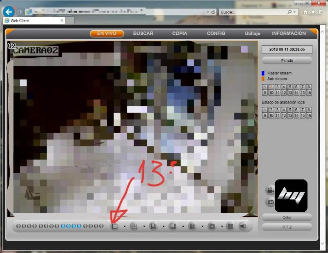
Task: Click the browser back arrow
Action: (x=9, y=12)
